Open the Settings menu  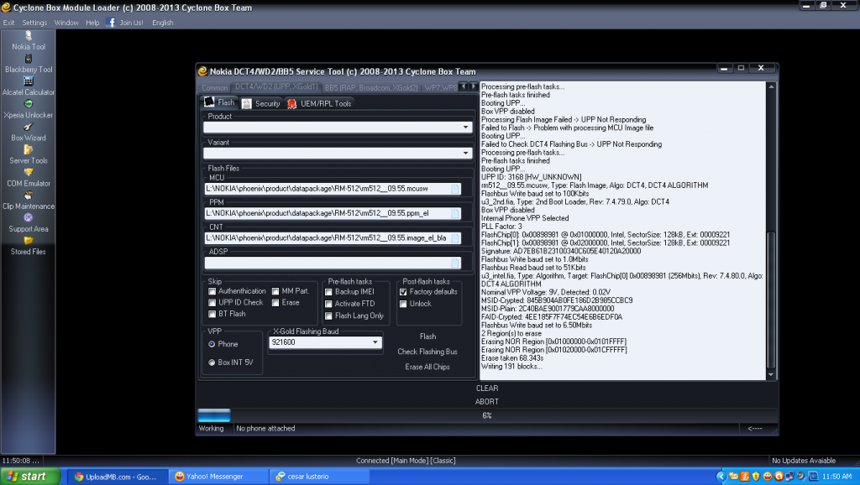34,23
